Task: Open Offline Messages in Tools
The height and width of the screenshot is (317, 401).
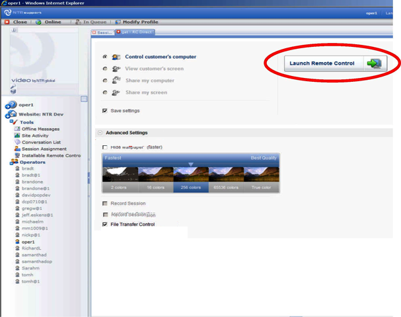Action: click(x=40, y=129)
